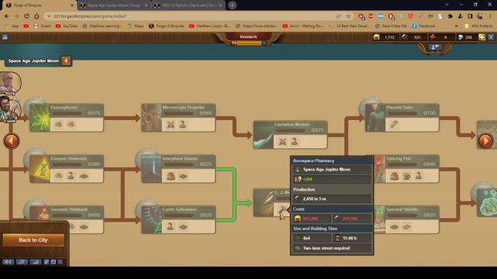The image size is (497, 279).
Task: Buy diamonds with the yellow plus icon
Action: (x=481, y=37)
